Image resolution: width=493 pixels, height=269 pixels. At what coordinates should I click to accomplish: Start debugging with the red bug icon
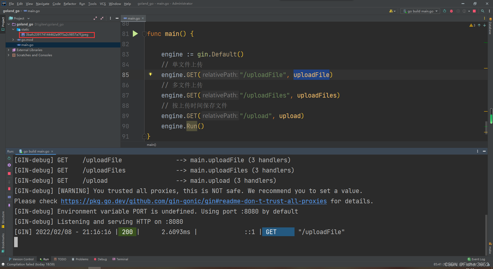(x=451, y=11)
